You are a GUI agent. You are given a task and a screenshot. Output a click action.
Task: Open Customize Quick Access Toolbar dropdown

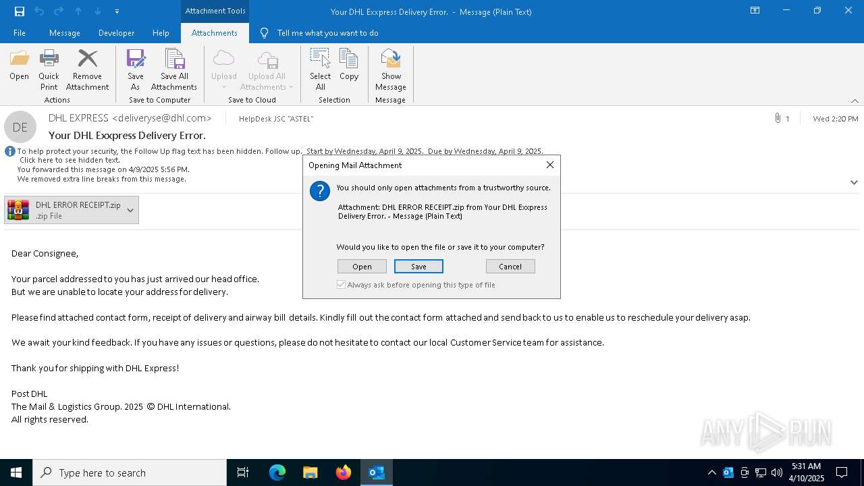click(117, 11)
